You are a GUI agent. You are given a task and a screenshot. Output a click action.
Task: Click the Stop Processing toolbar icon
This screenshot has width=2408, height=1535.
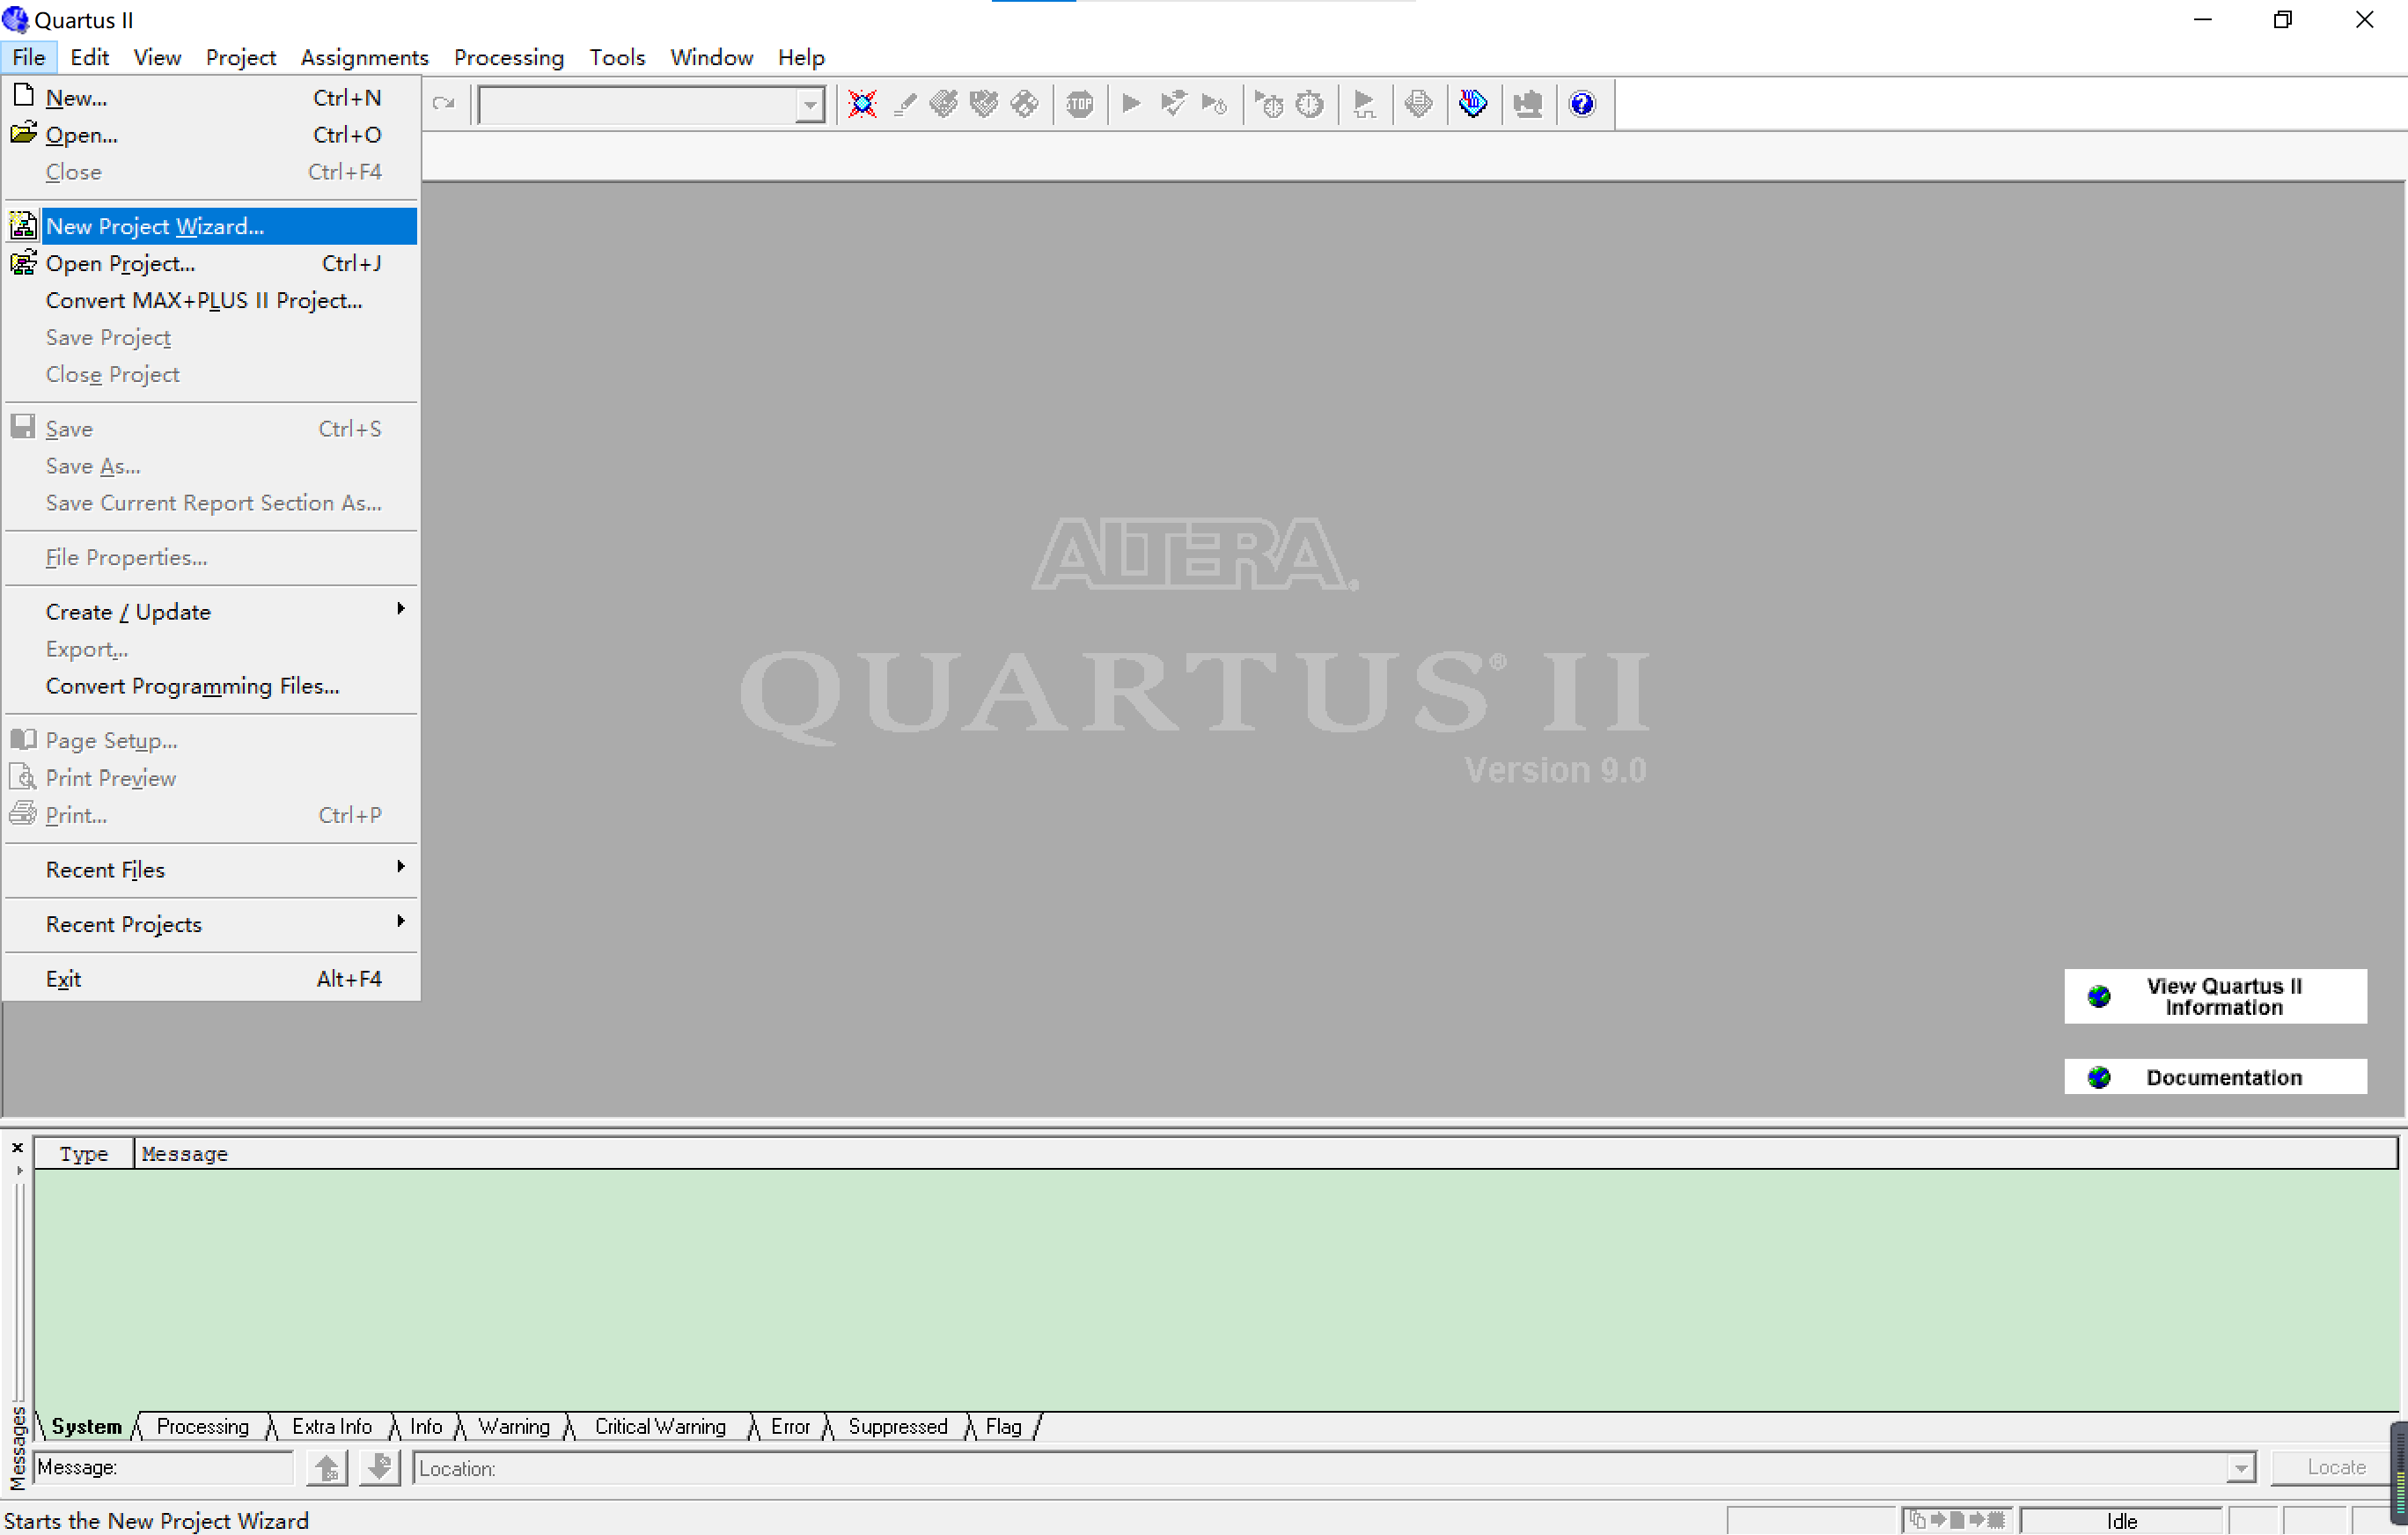1079,104
